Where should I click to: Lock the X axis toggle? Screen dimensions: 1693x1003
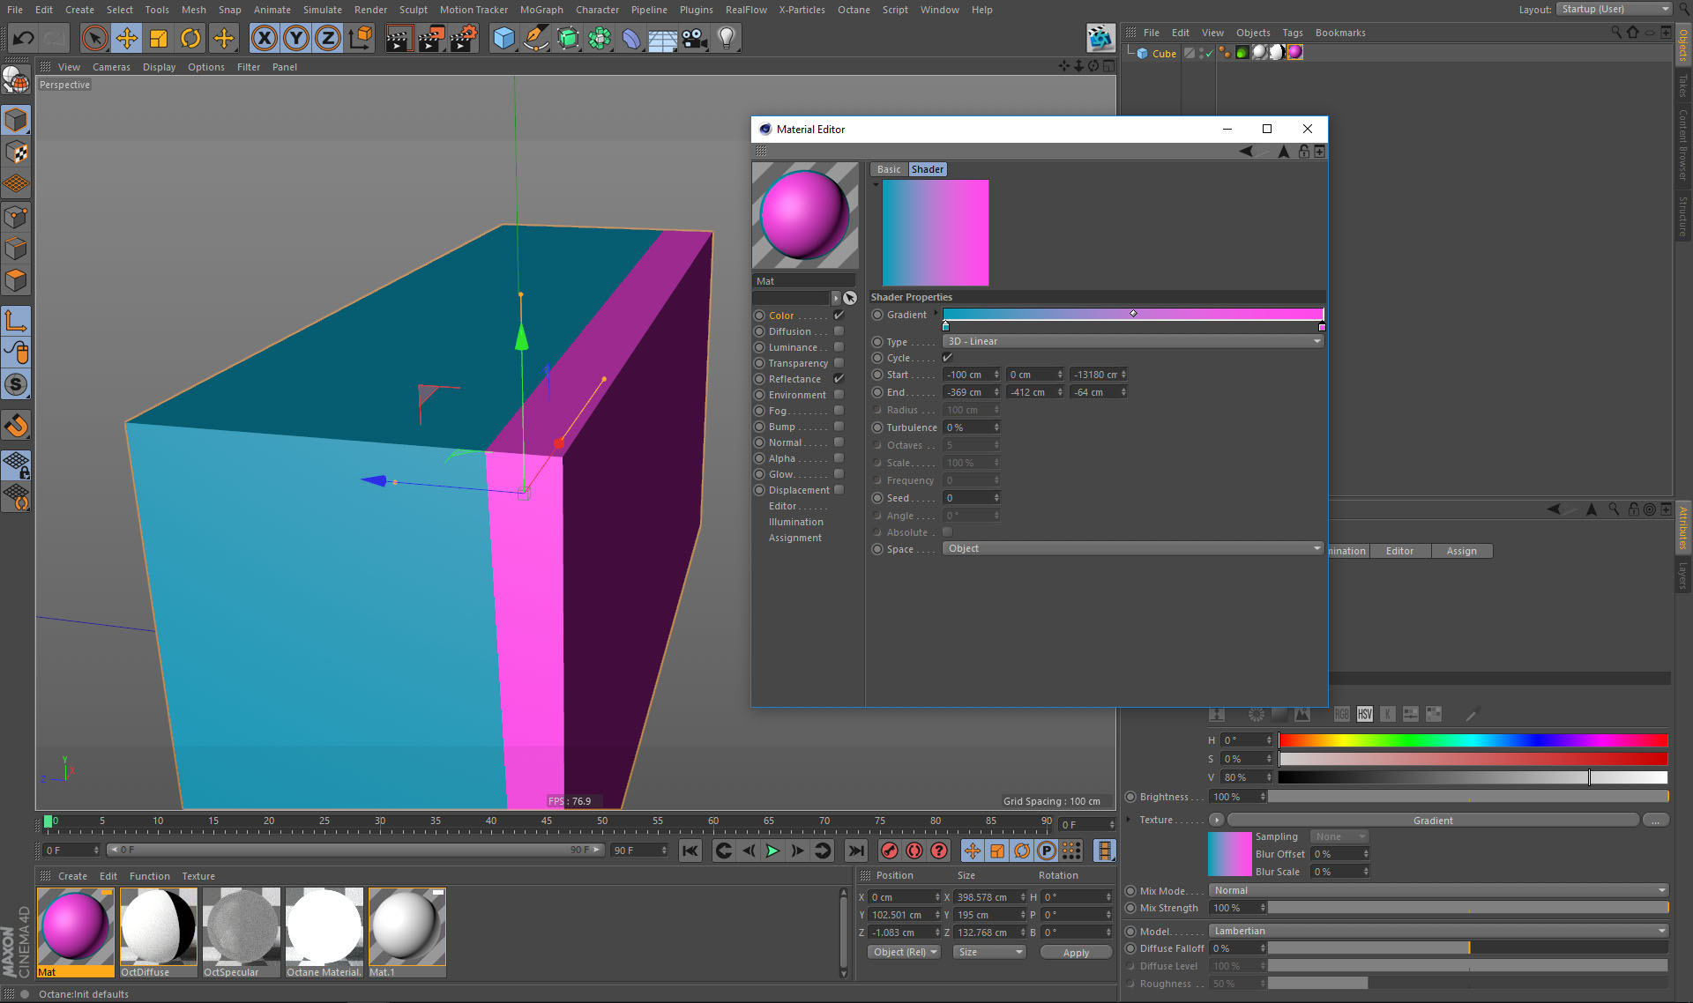click(264, 38)
